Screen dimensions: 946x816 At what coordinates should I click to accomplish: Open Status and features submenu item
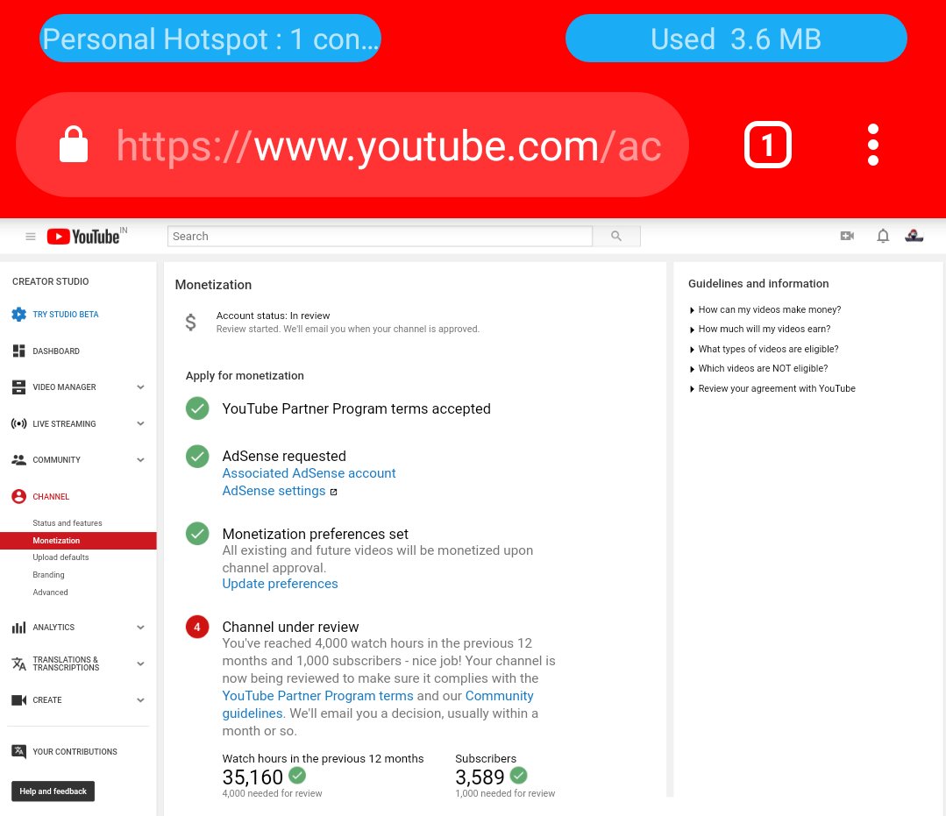click(67, 523)
